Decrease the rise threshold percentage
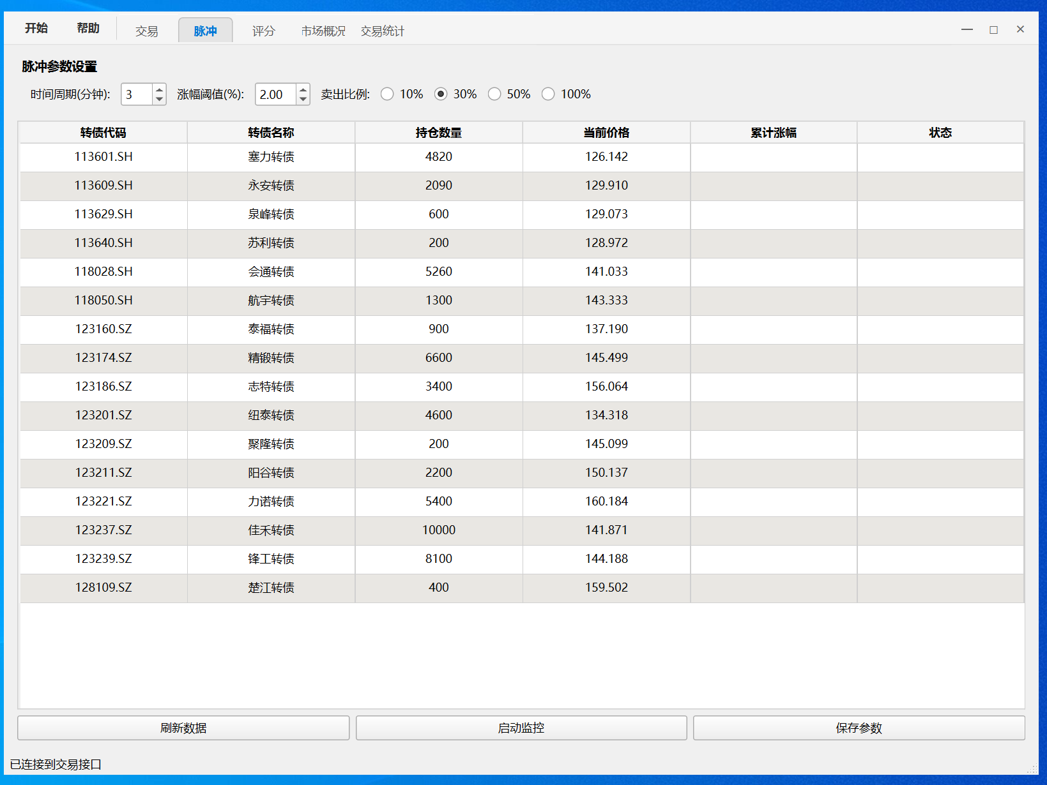This screenshot has width=1047, height=785. point(303,100)
